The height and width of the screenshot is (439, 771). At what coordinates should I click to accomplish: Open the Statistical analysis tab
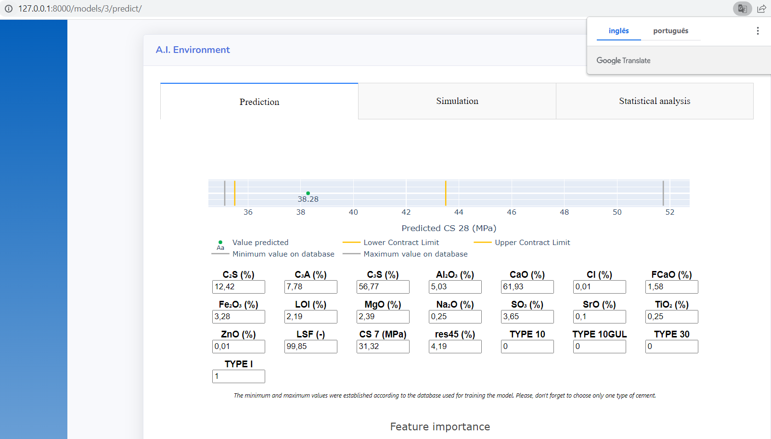click(654, 101)
